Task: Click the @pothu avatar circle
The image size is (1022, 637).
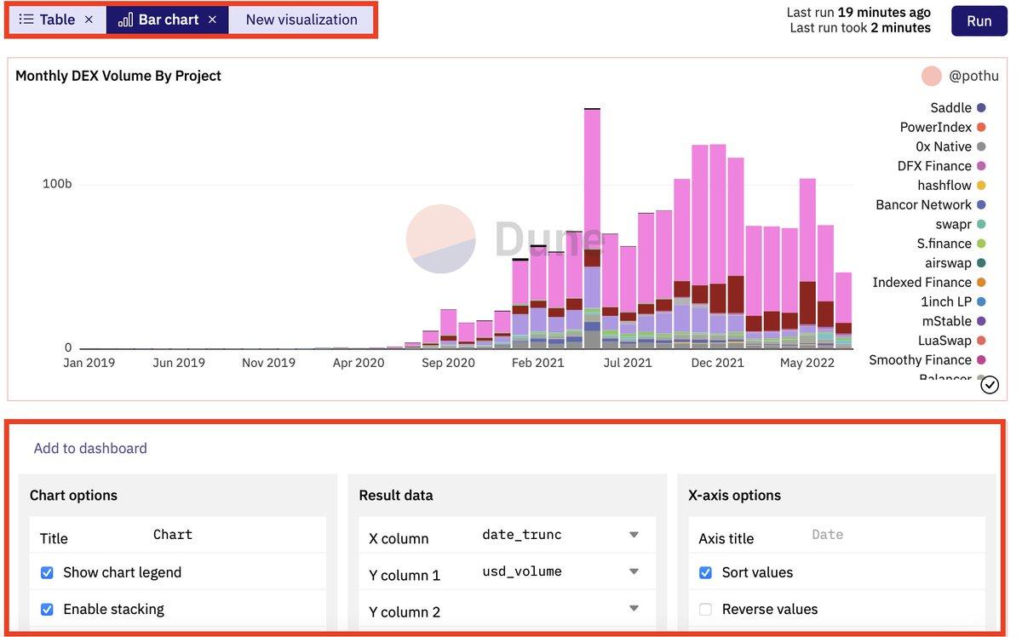Action: click(x=931, y=76)
